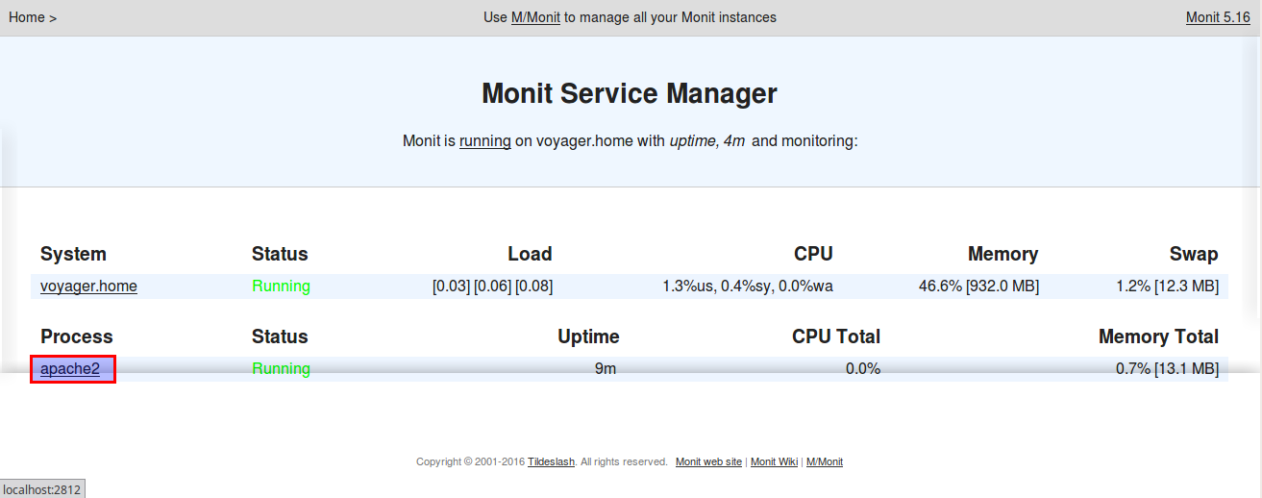Open the voyager.home system details
The width and height of the screenshot is (1262, 498).
tap(88, 286)
